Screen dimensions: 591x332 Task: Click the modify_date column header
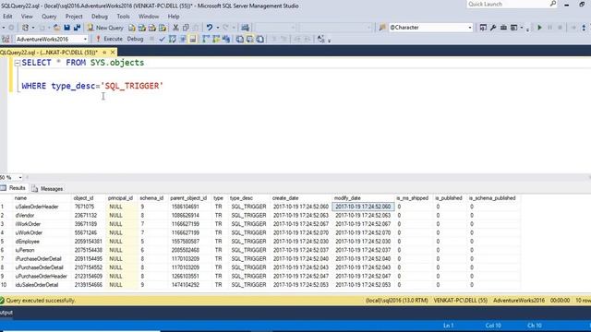[x=363, y=198]
